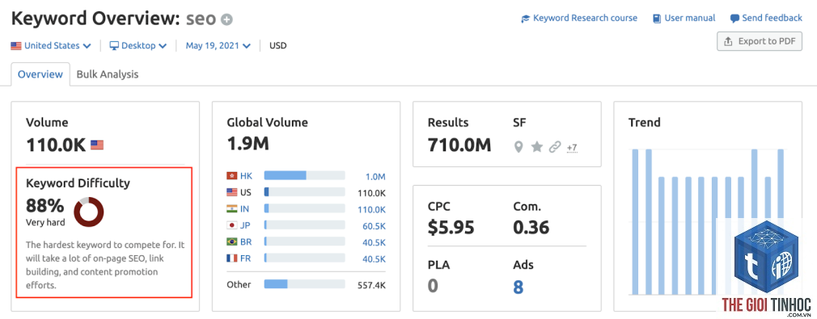Open the IN country link
Image resolution: width=817 pixels, height=319 pixels.
245,209
